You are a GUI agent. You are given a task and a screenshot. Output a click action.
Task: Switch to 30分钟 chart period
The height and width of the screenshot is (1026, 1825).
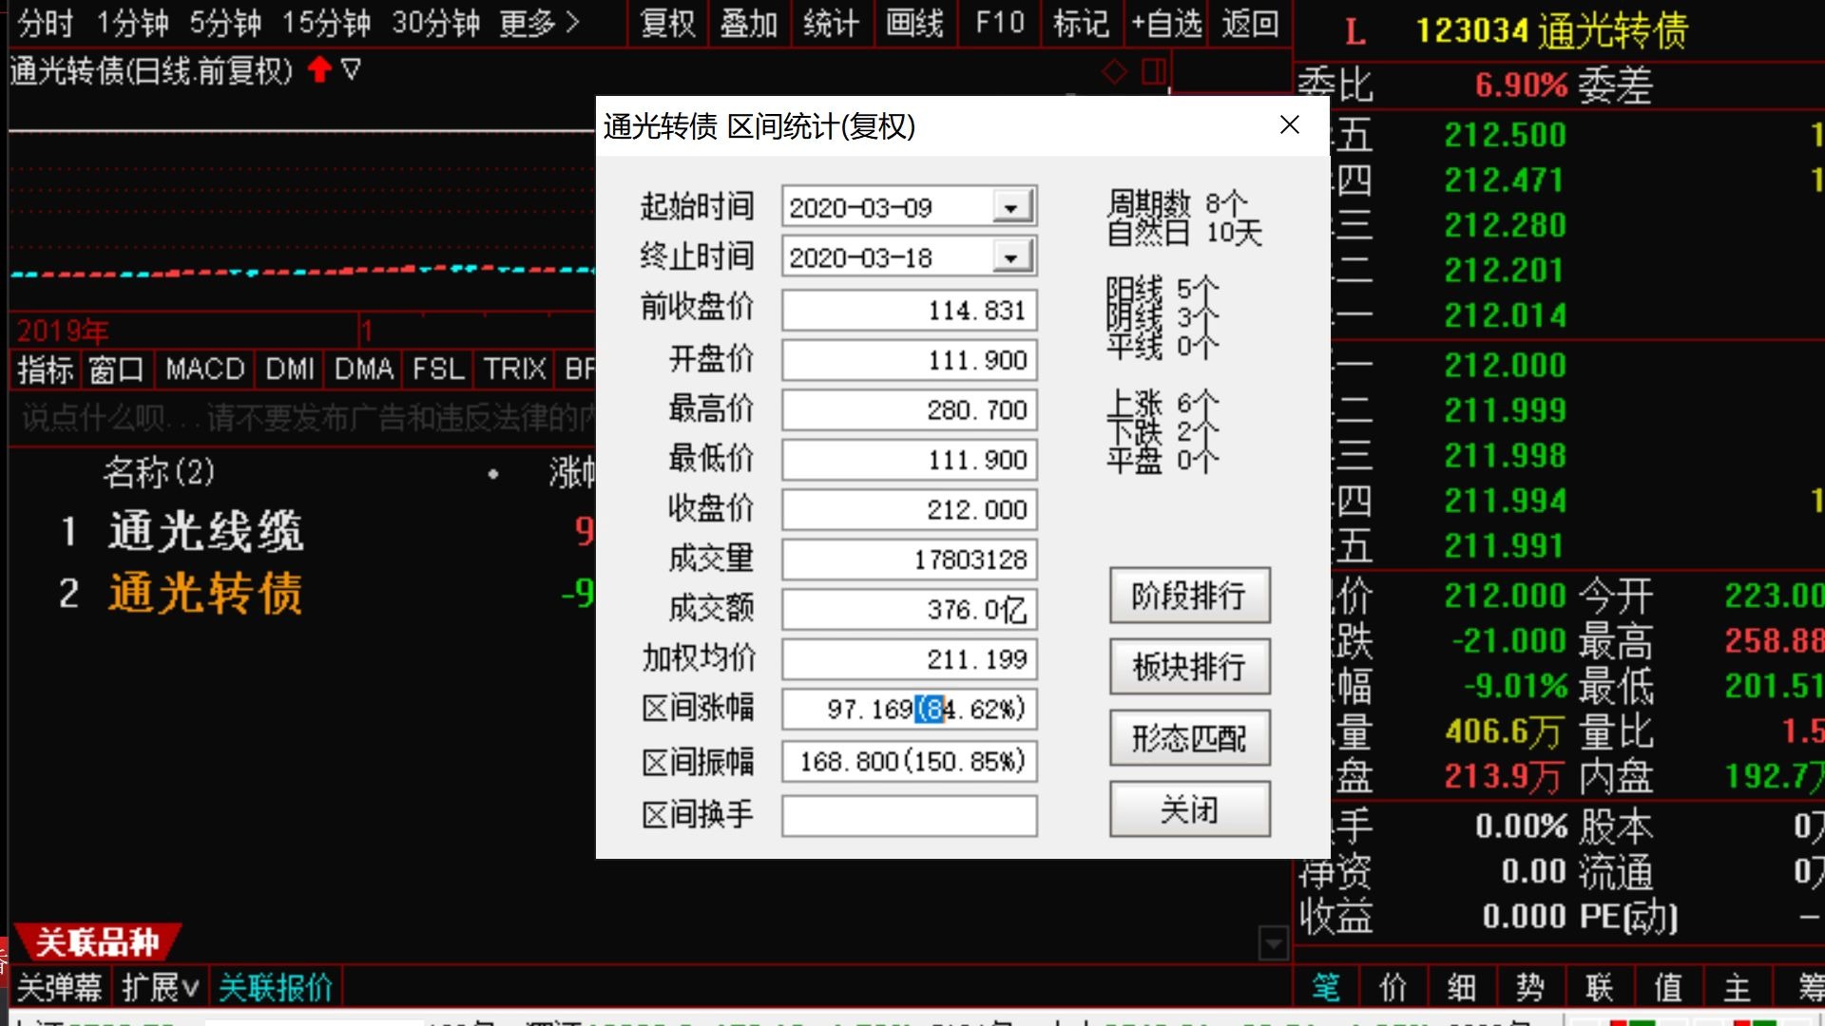[x=435, y=23]
